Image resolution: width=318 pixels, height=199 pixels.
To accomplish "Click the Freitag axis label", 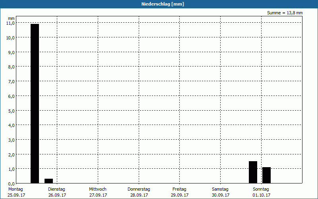I will [x=179, y=189].
